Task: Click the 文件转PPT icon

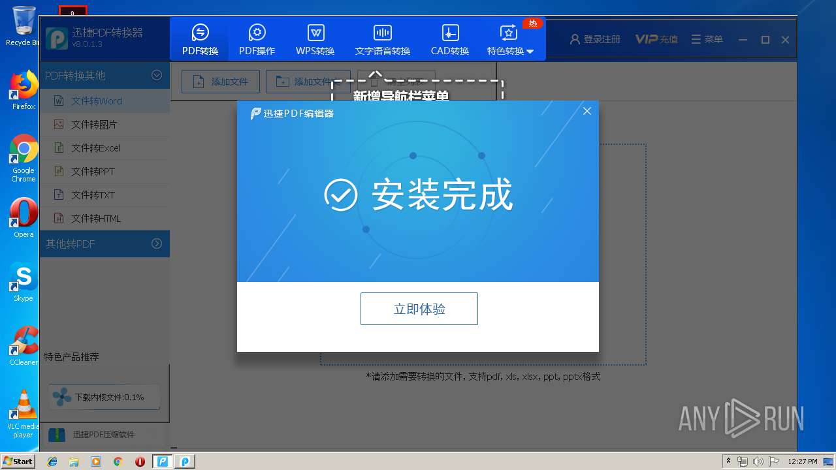Action: point(59,171)
